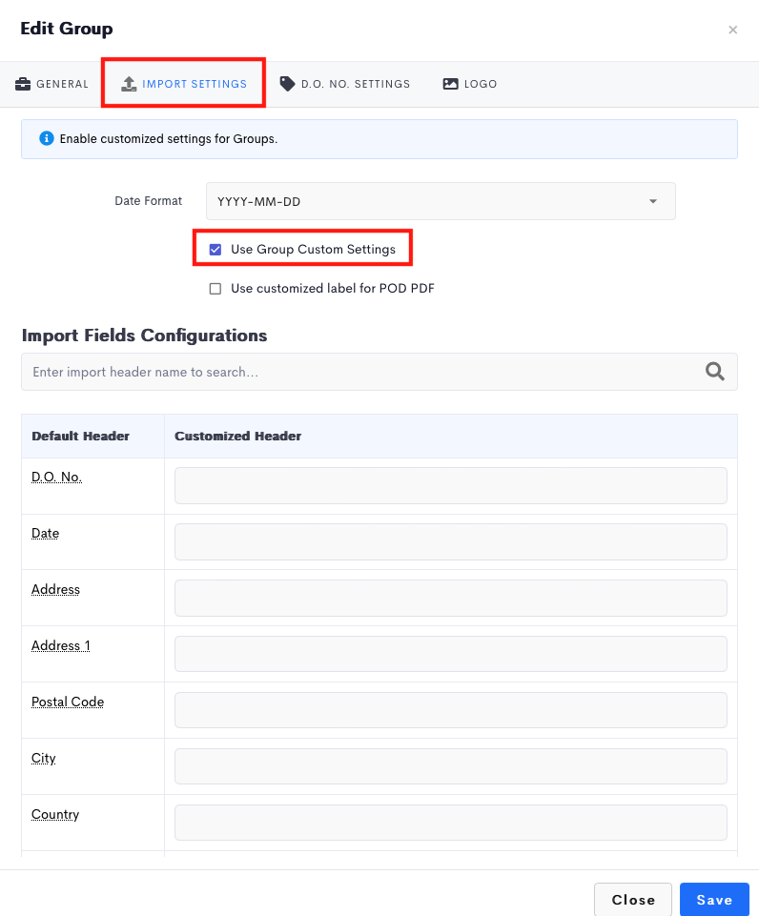Click the Close button at bottom
Image resolution: width=759 pixels, height=916 pixels.
633,900
